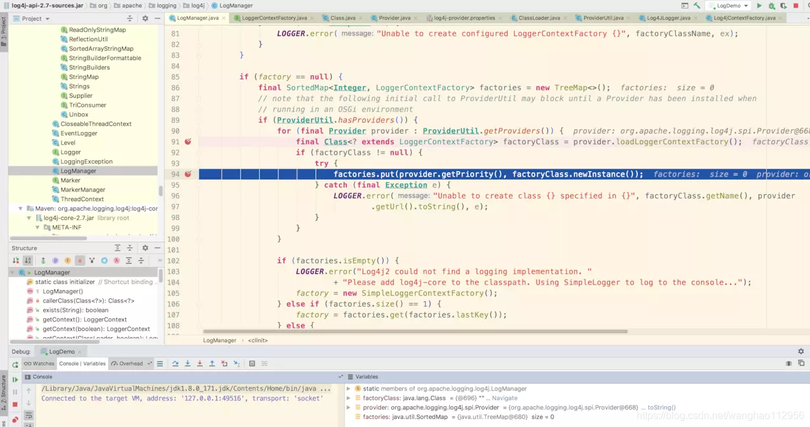This screenshot has width=810, height=427.
Task: Open Project panel settings gear
Action: (145, 18)
